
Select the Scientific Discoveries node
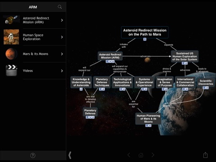(x=206, y=82)
